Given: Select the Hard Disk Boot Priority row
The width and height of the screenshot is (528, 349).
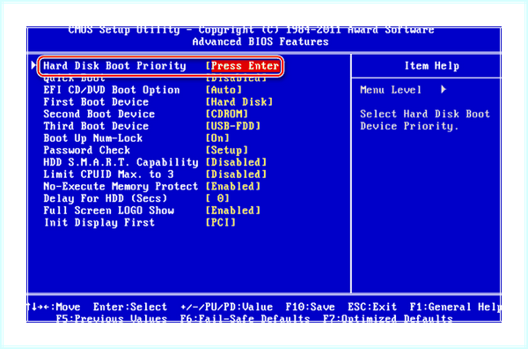Looking at the screenshot, I should tap(161, 66).
